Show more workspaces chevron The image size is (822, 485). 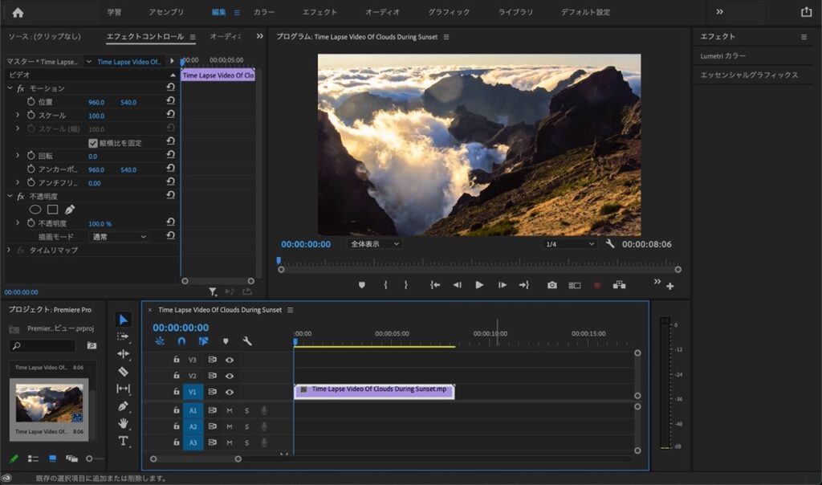[x=720, y=11]
